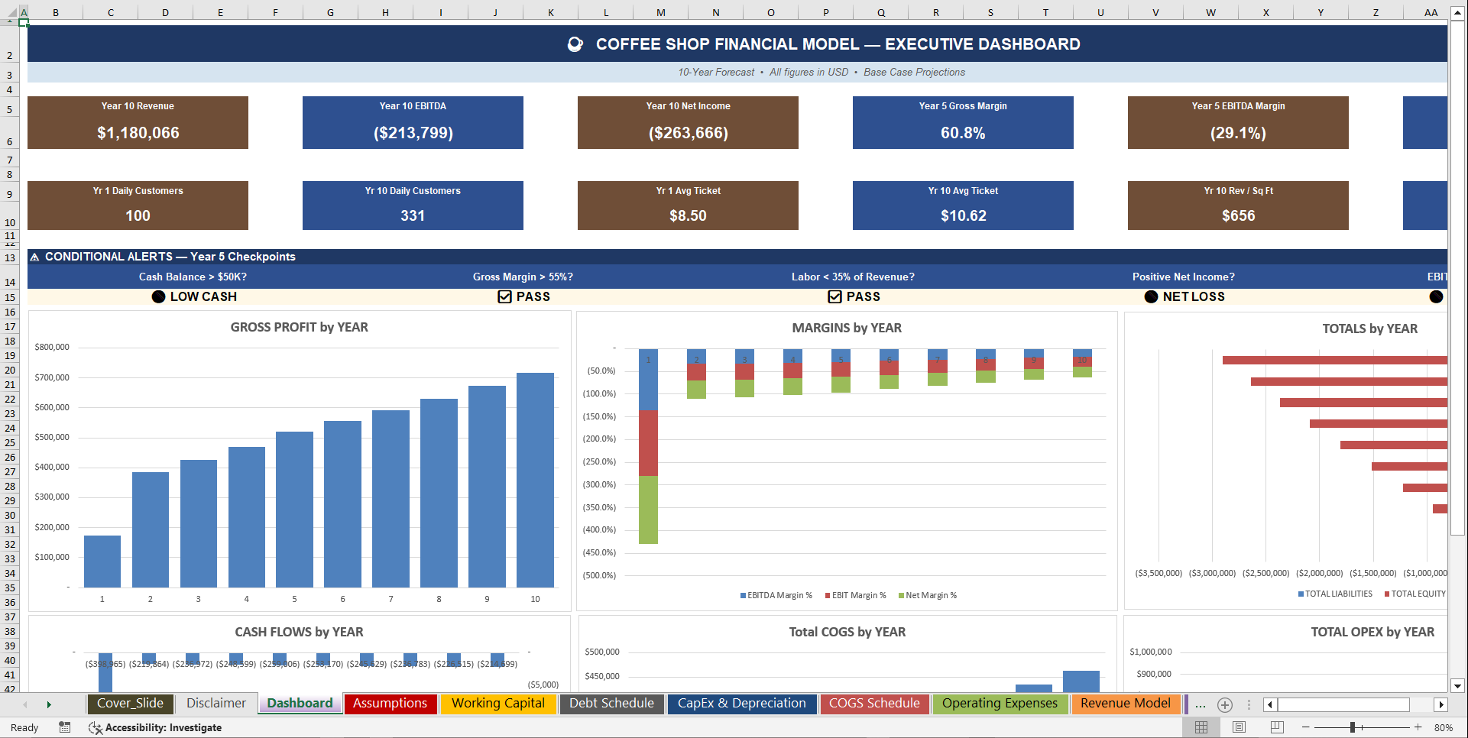Viewport: 1468px width, 738px height.
Task: Switch to Normal view in status bar
Action: 1201,727
